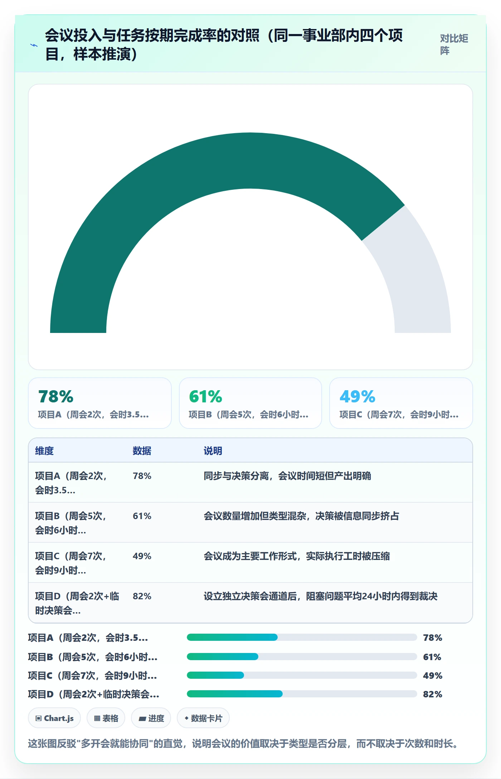Click the 项目A progress bar

click(302, 637)
